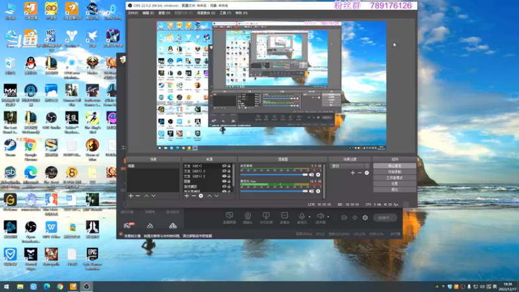Open OBS Studio desktop shortcut
519x292 pixels.
(51, 121)
